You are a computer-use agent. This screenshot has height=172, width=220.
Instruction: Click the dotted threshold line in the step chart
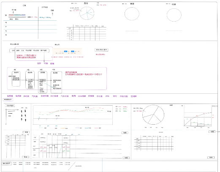[198, 117]
